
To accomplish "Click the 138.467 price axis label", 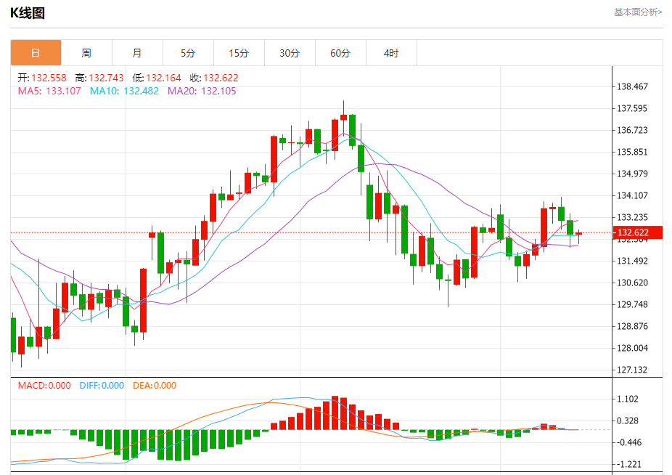I will tap(632, 86).
